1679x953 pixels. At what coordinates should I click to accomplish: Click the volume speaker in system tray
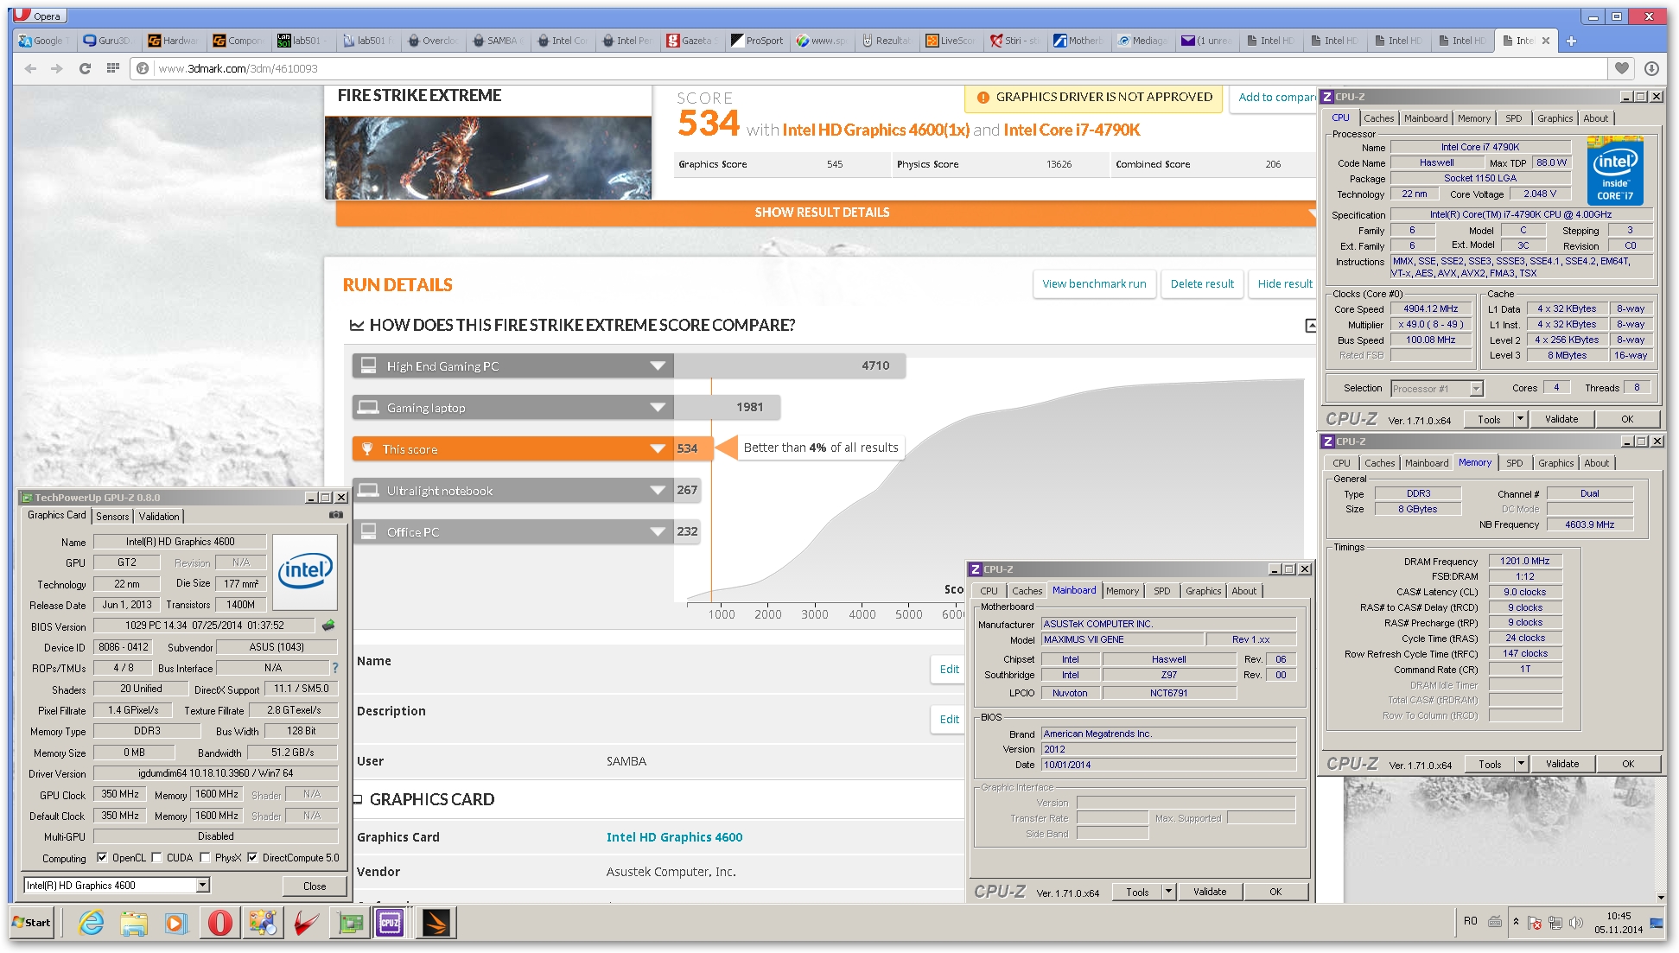coord(1575,923)
